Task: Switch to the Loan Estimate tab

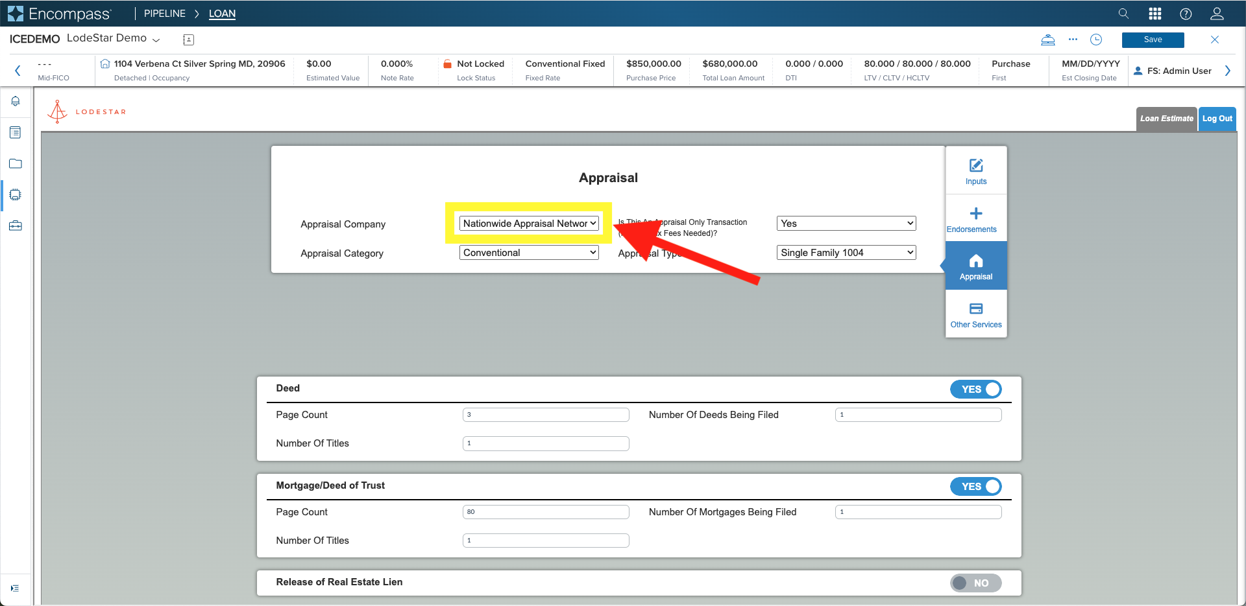Action: point(1166,119)
